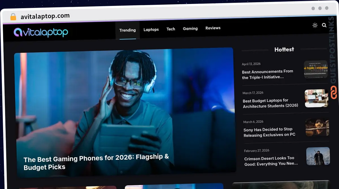
Task: Open 'Crimson Desert Looks Too Good' article
Action: pyautogui.click(x=271, y=161)
